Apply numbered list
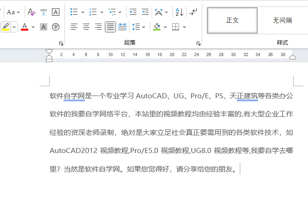 pyautogui.click(x=93, y=12)
